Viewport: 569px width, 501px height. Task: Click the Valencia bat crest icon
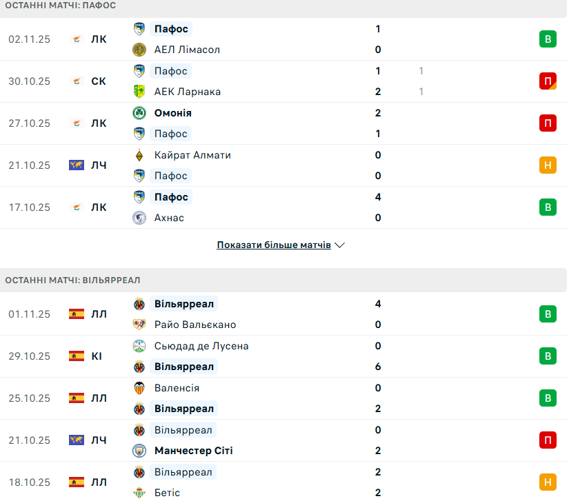tap(139, 388)
